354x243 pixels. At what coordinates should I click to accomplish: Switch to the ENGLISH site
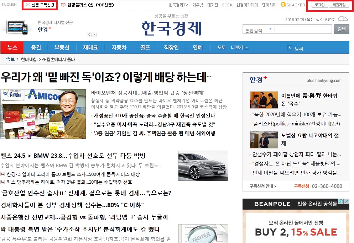click(x=9, y=5)
